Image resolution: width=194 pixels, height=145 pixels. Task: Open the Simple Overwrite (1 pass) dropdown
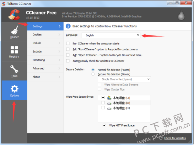click(x=124, y=79)
